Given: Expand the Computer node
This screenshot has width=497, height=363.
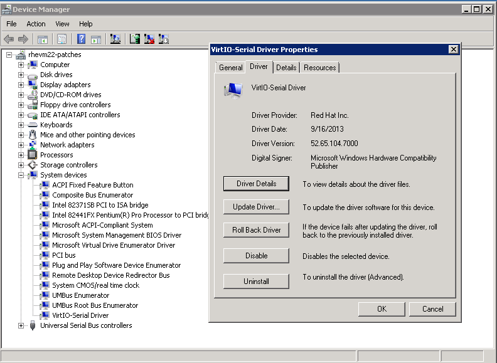Looking at the screenshot, I should click(x=21, y=65).
